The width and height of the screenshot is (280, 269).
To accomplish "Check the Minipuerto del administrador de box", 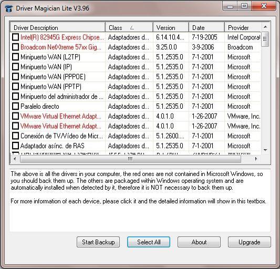I will 16,97.
